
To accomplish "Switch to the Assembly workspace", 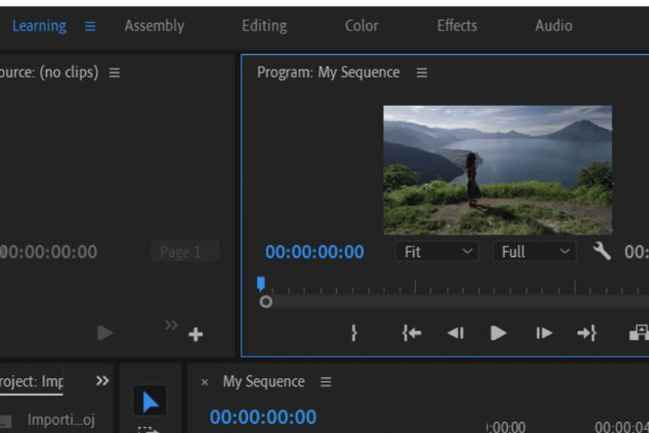I will click(154, 26).
